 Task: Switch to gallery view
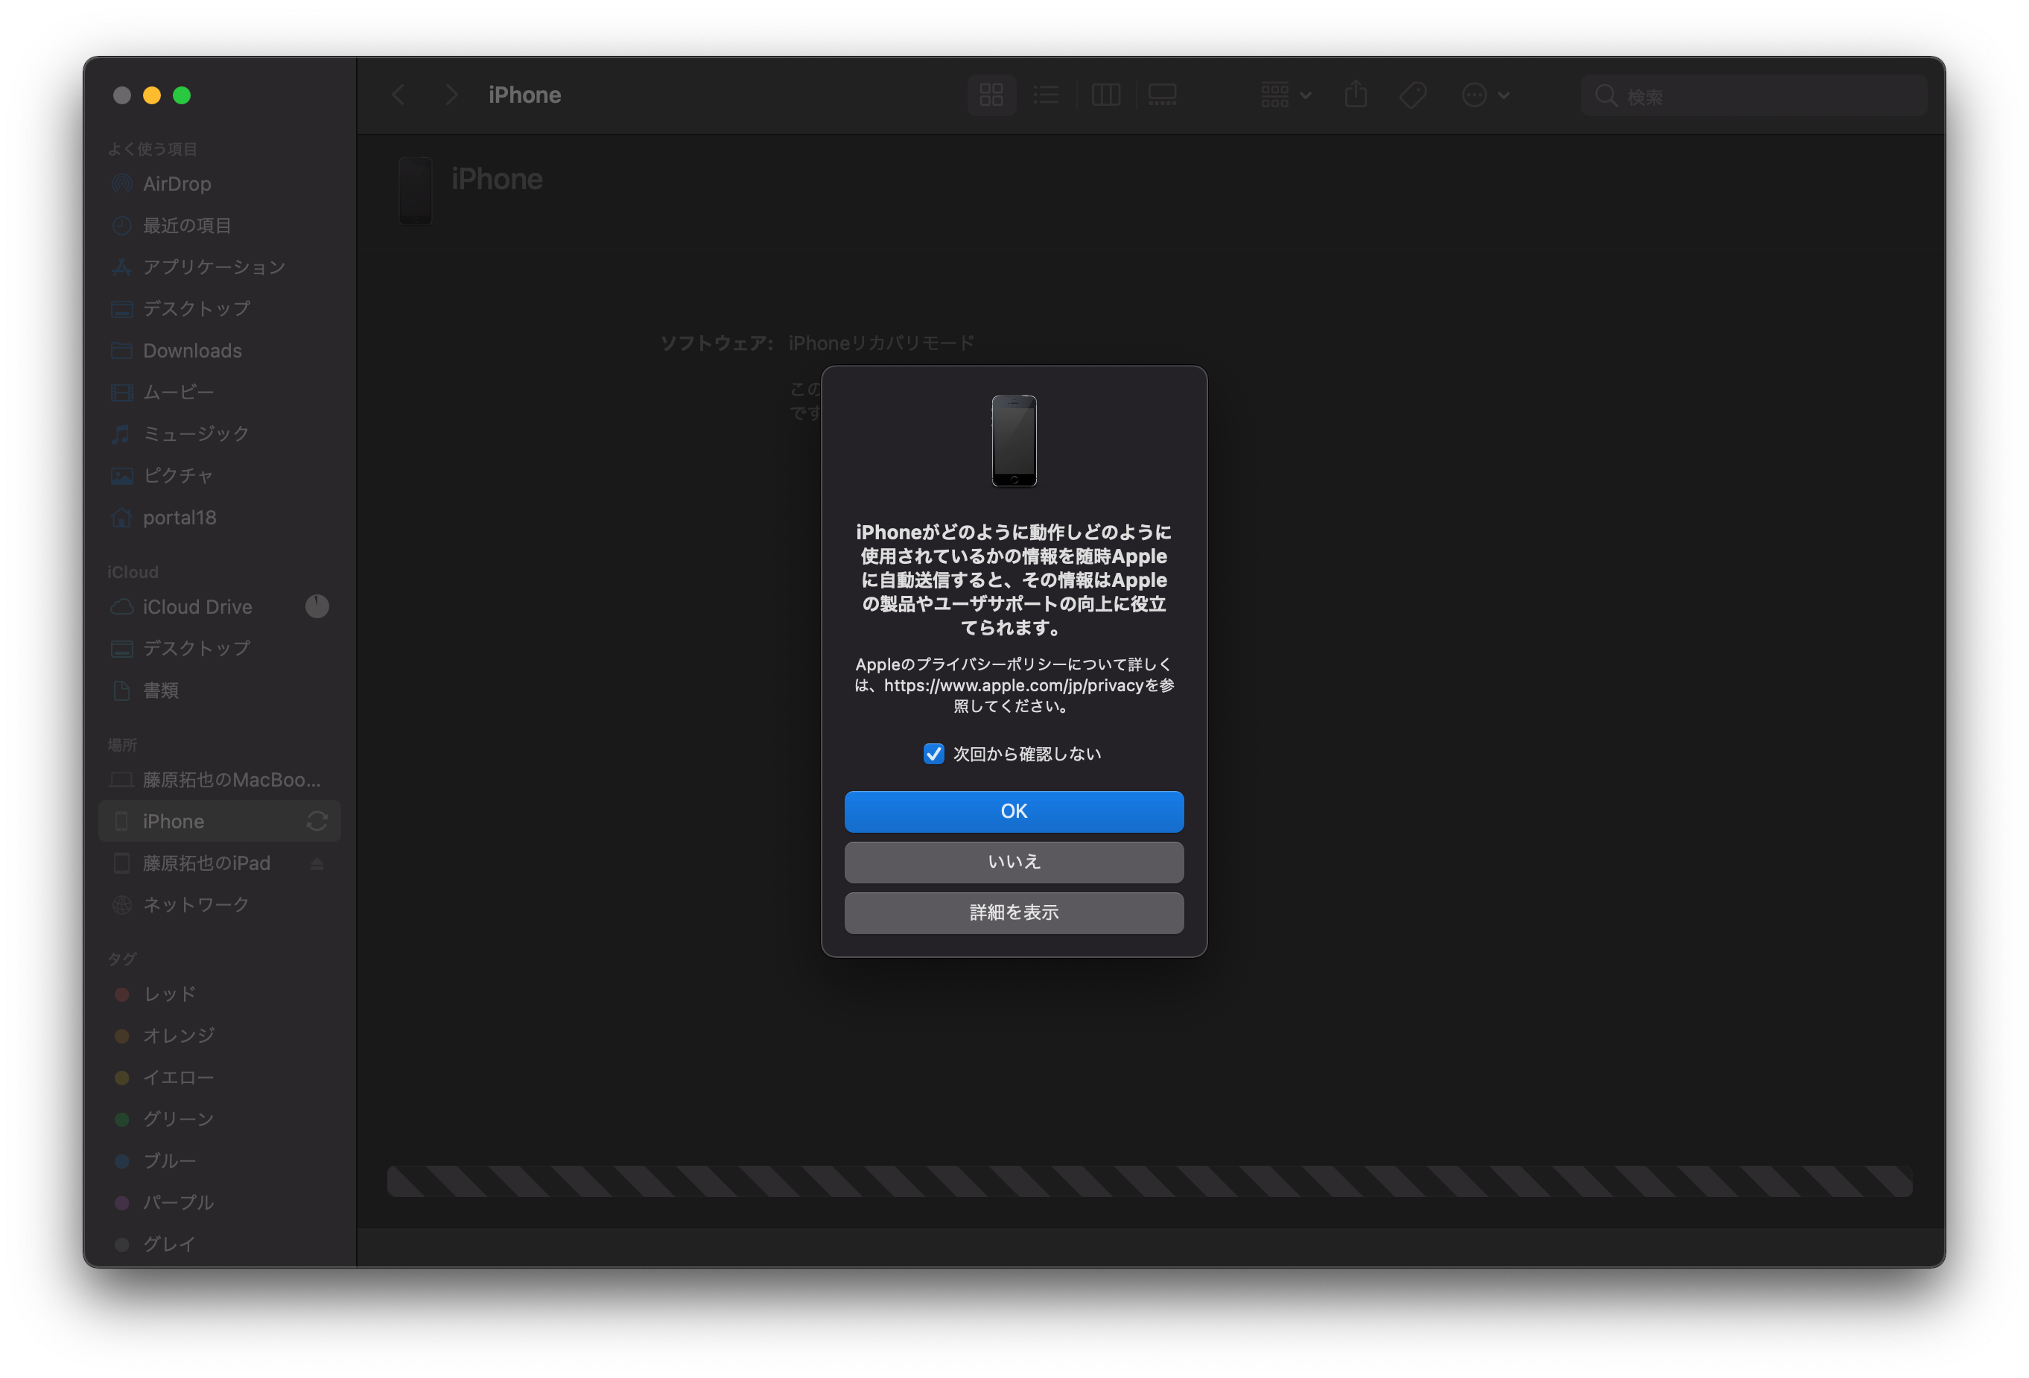point(1162,95)
